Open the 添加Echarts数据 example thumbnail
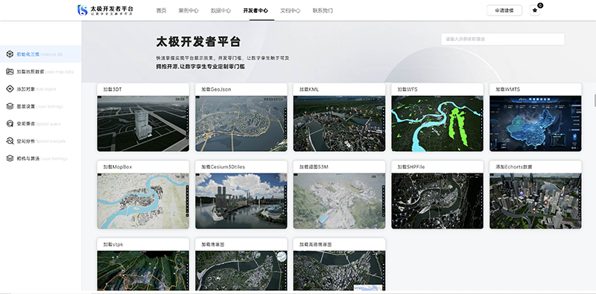This screenshot has width=596, height=294. point(536,201)
